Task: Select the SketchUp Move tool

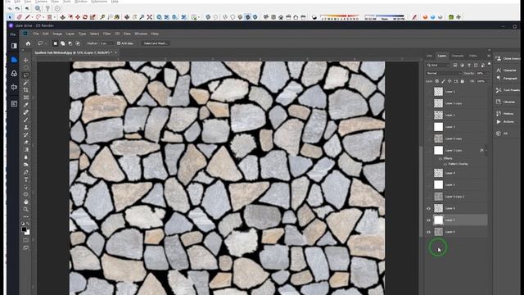Action: click(78, 17)
